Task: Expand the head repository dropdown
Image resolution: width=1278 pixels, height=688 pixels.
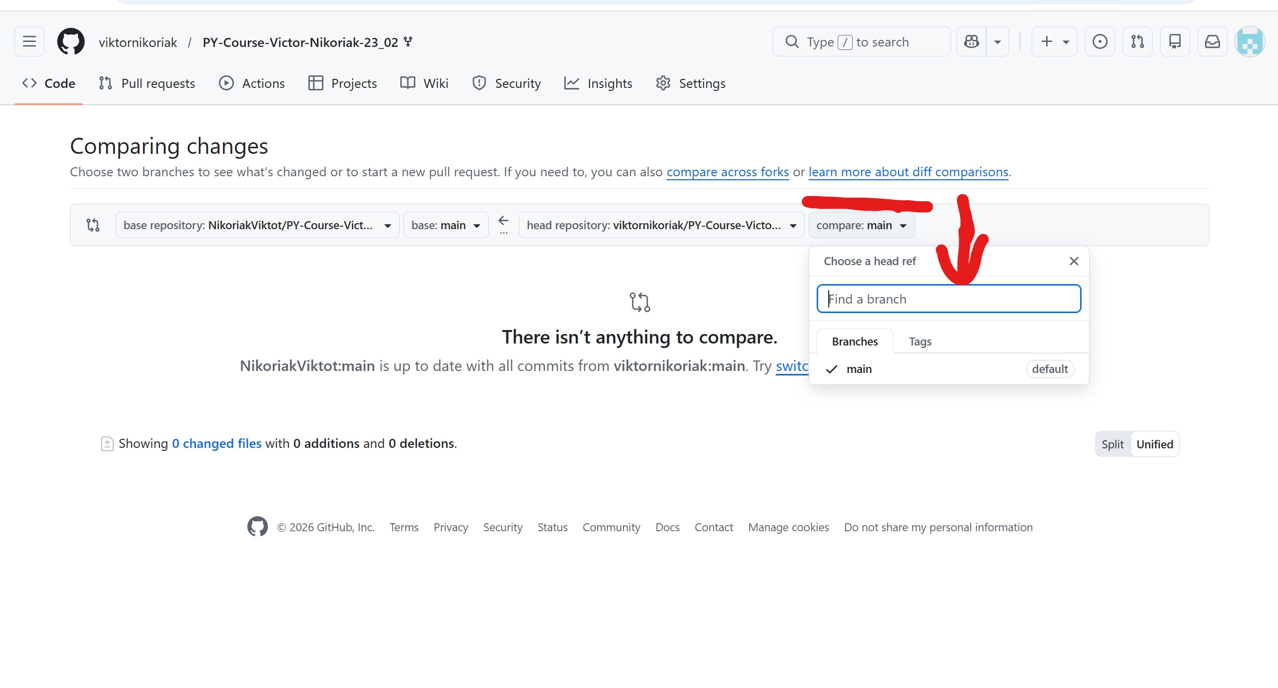Action: pyautogui.click(x=661, y=225)
